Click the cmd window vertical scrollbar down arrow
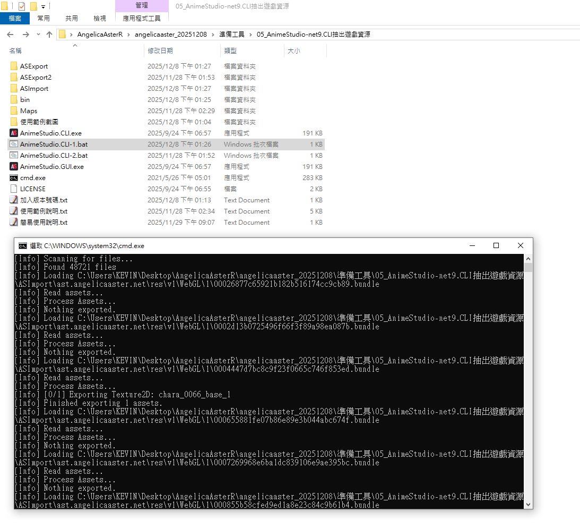This screenshot has height=528, width=580. pyautogui.click(x=528, y=504)
